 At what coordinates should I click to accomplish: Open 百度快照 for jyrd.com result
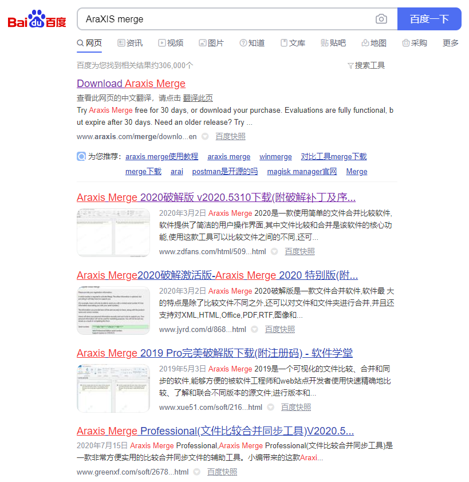(280, 330)
